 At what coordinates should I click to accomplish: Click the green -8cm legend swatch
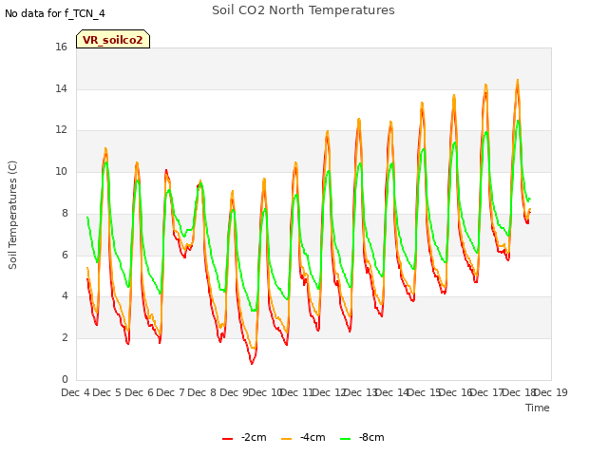[346, 438]
